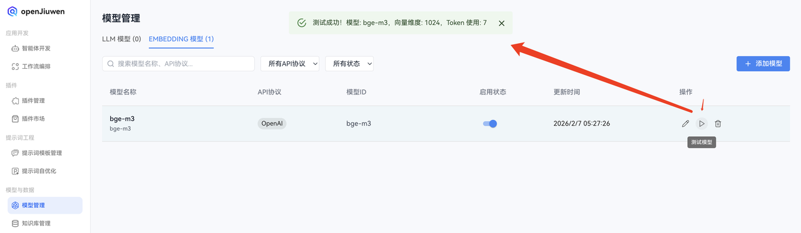Click the API协议 column header
This screenshot has width=801, height=233.
270,92
